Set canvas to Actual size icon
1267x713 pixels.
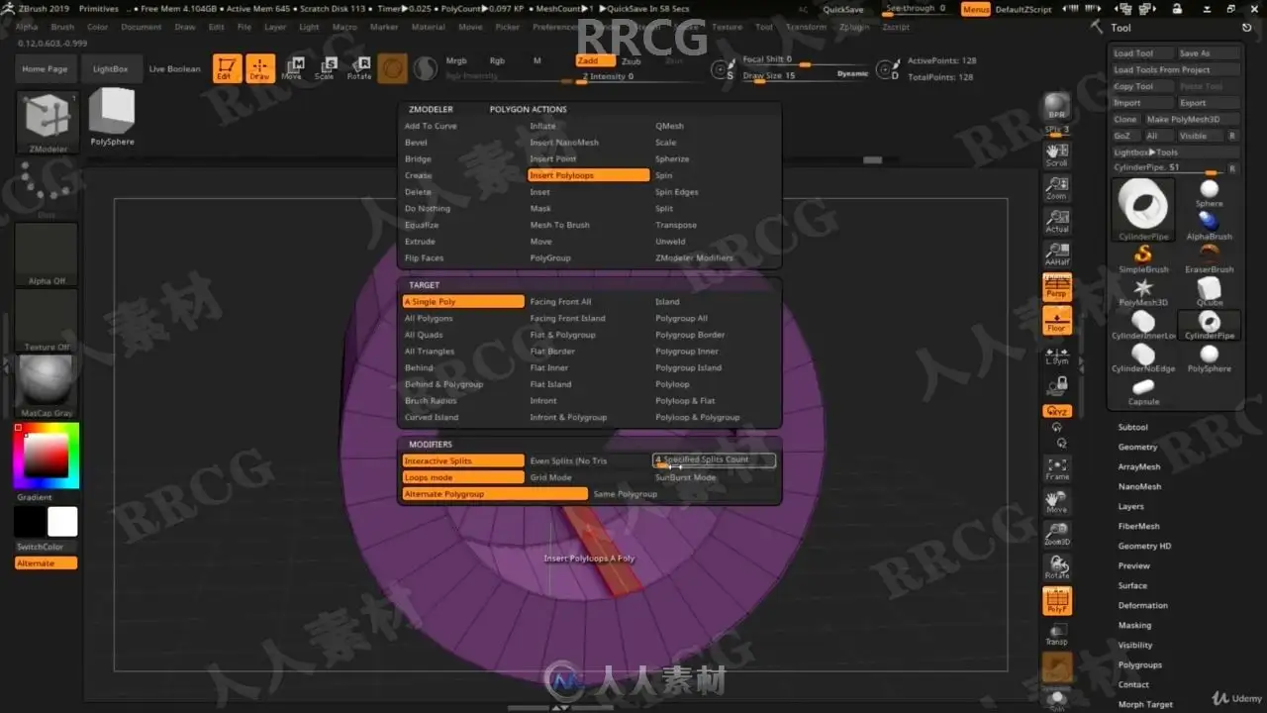pyautogui.click(x=1057, y=221)
